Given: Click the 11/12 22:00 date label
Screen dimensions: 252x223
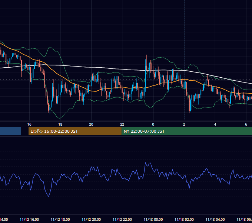Looking at the screenshot, I should tap(122, 220).
